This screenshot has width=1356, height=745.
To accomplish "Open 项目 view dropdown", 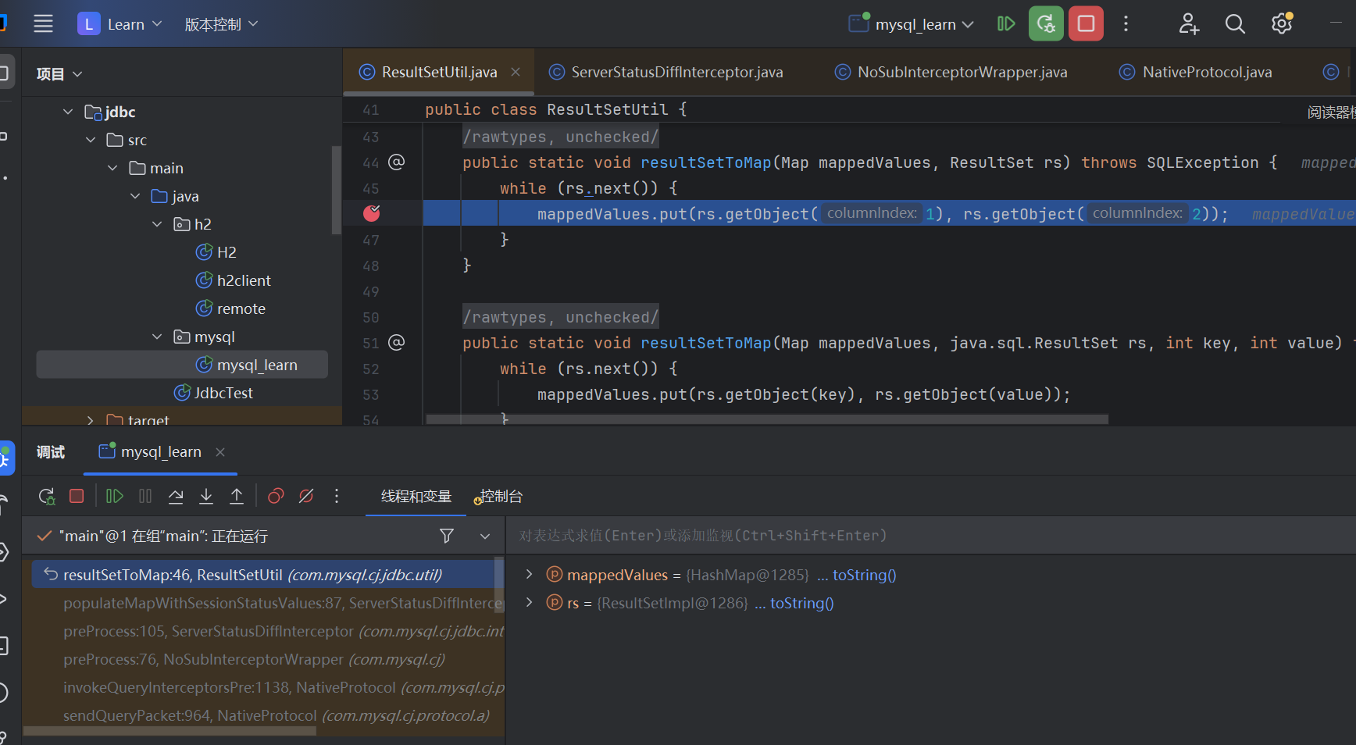I will tap(59, 73).
